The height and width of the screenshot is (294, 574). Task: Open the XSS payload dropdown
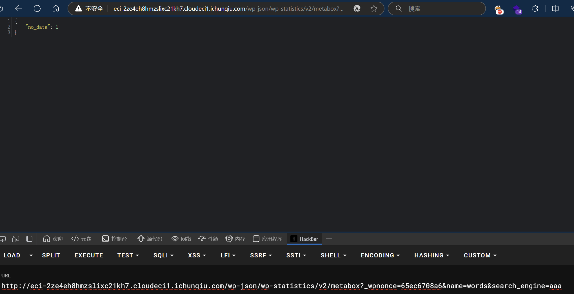[197, 255]
